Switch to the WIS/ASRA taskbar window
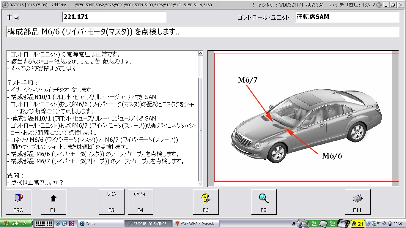The height and width of the screenshot is (228, 406). [x=197, y=224]
